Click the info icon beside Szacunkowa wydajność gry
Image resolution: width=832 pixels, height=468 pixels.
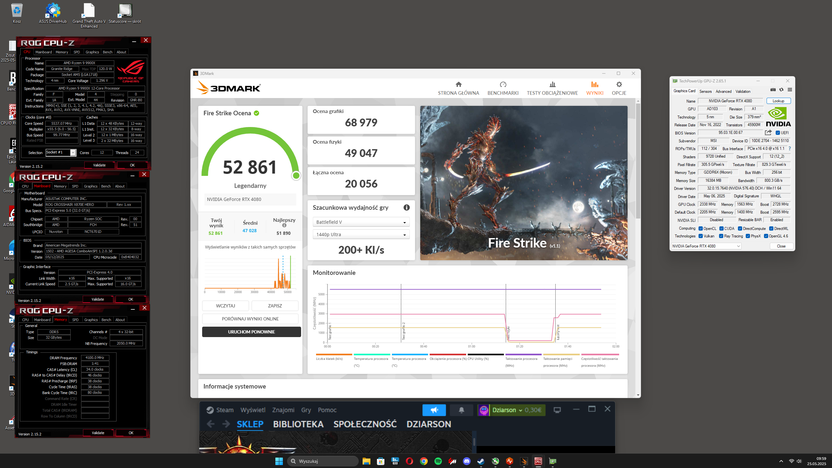coord(406,208)
